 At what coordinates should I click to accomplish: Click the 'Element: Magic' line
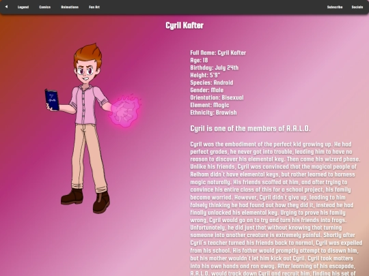point(210,105)
